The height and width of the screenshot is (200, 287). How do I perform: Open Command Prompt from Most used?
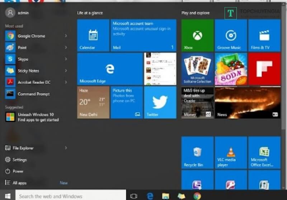point(33,94)
